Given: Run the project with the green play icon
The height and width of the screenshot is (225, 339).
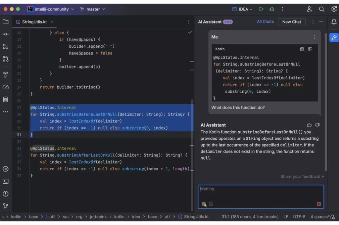Looking at the screenshot, I should (x=261, y=9).
